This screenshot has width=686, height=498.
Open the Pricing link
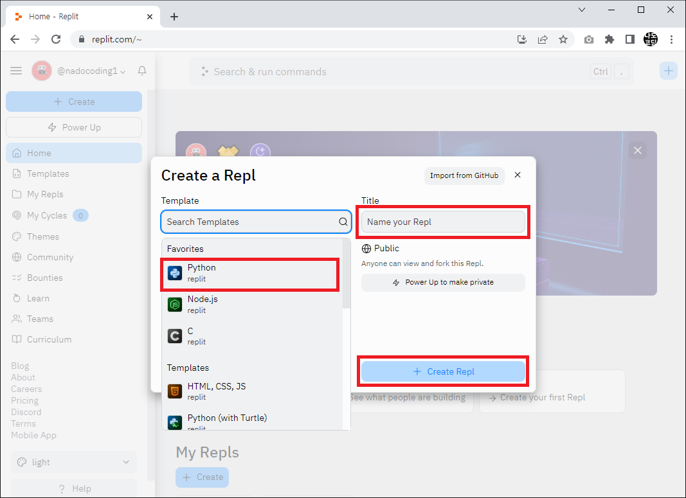tap(25, 400)
